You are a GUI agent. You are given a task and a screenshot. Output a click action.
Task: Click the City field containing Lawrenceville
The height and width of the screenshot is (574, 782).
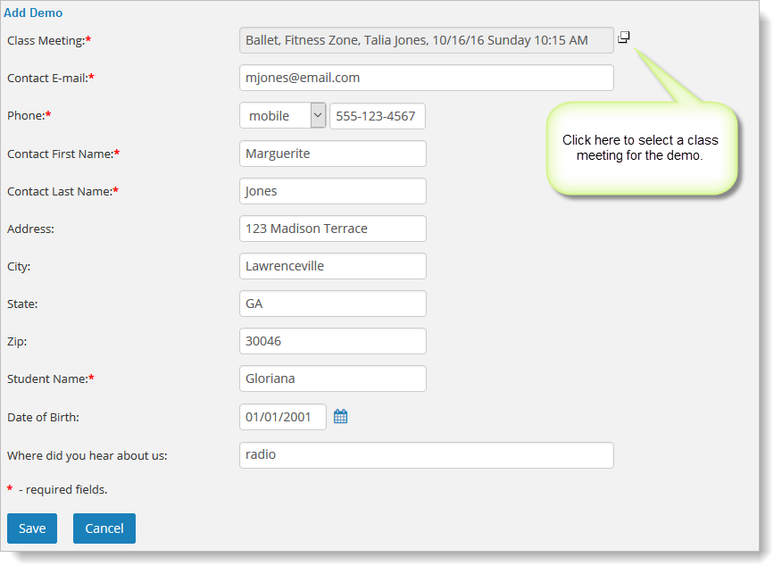pyautogui.click(x=332, y=266)
